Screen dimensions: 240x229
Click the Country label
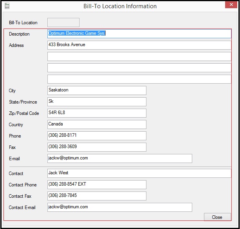click(16, 125)
